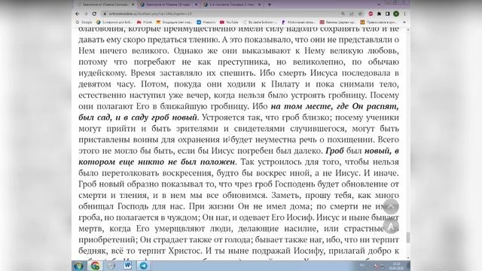The width and height of the screenshot is (482, 271).
Task: Open the red ad blocker extension
Action: coord(371,14)
